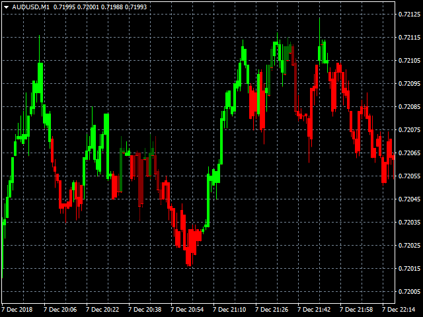Select price level 0.72075 on the scale

click(x=409, y=130)
